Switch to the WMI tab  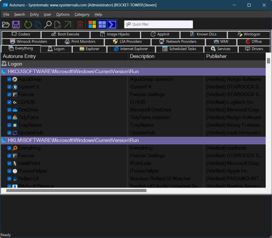coord(221,42)
